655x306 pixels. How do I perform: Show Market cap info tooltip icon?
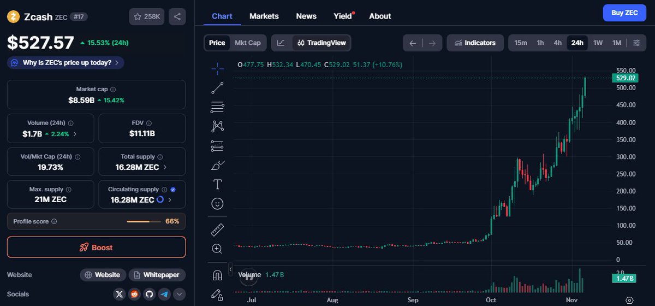(113, 89)
